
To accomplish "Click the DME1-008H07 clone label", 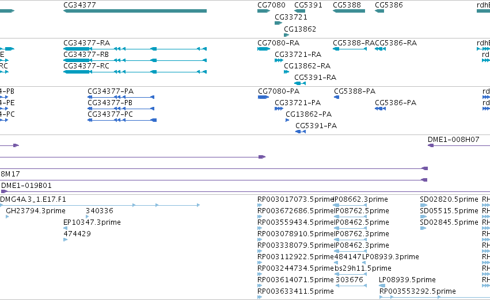I will click(x=454, y=140).
